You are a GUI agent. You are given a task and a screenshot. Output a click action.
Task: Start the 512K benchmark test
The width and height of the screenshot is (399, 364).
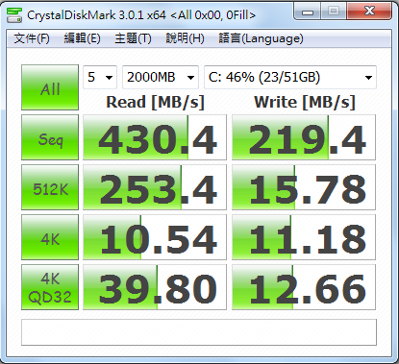pos(50,187)
